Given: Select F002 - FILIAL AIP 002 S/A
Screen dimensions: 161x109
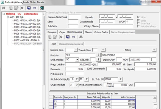Looking at the screenshot, I should 27,24.
